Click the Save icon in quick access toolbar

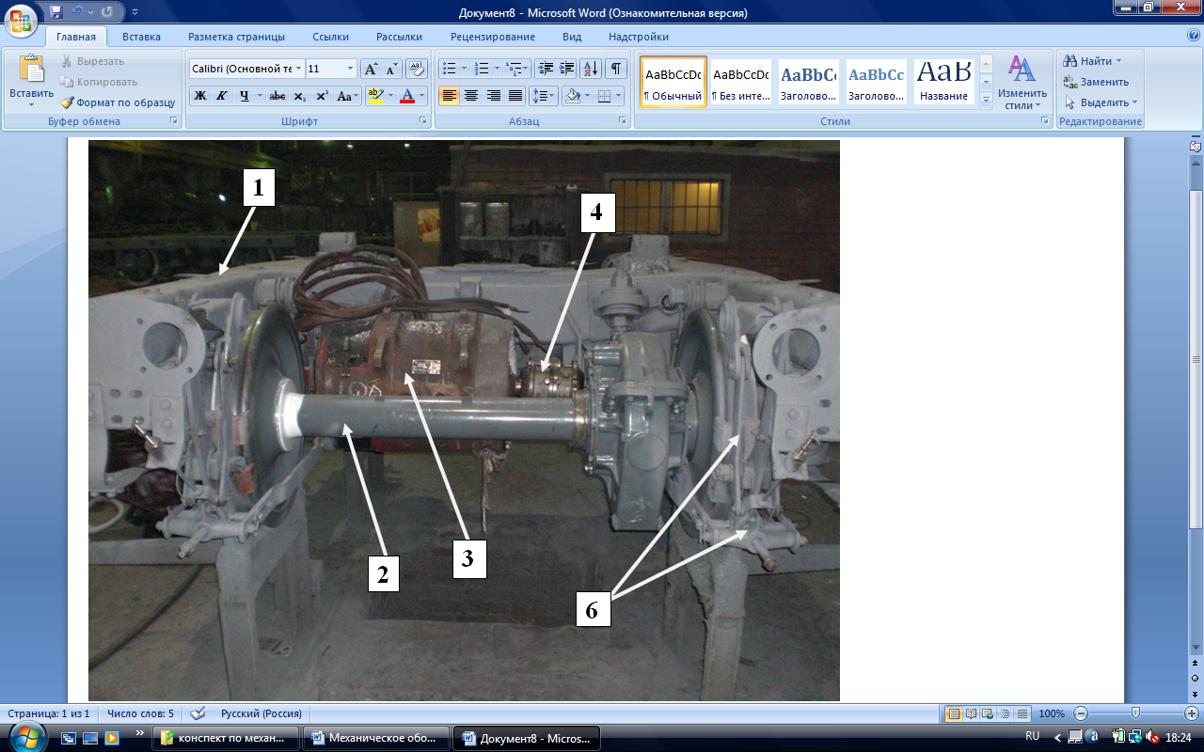click(55, 13)
